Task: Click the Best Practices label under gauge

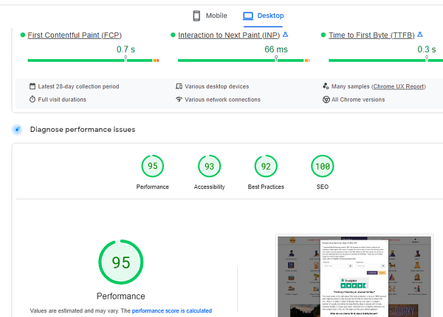Action: pyautogui.click(x=266, y=187)
